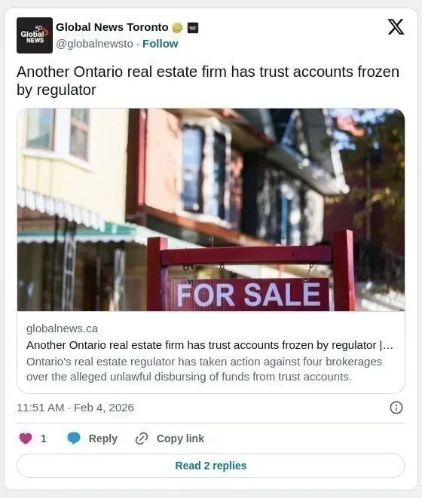Follow Global News Toronto

pos(161,44)
